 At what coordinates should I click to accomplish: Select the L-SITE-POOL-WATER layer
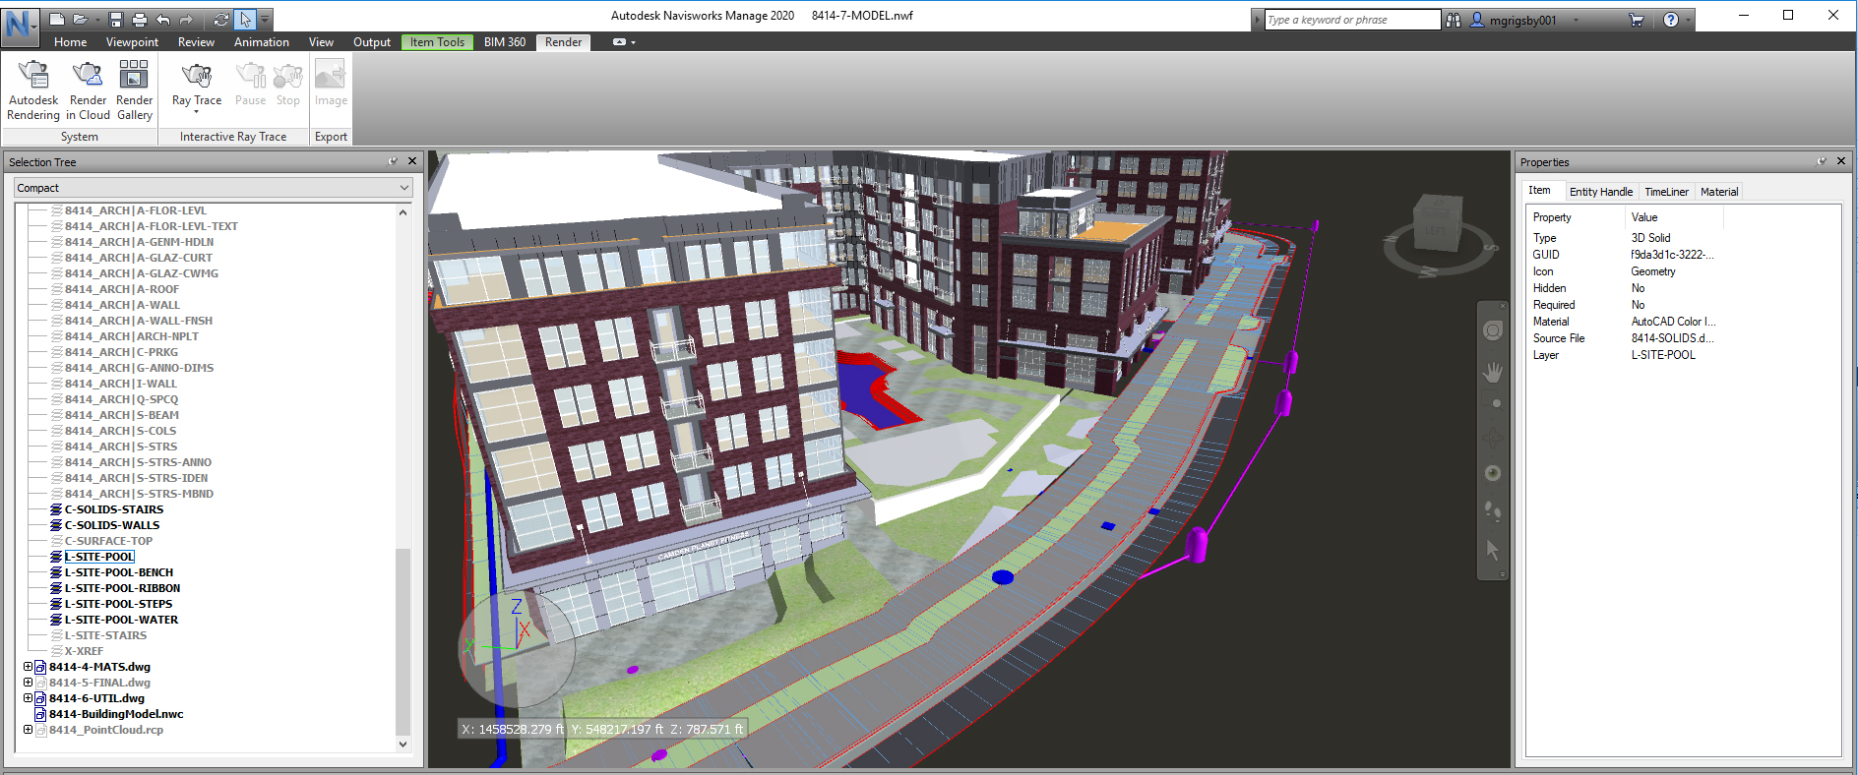pyautogui.click(x=121, y=620)
